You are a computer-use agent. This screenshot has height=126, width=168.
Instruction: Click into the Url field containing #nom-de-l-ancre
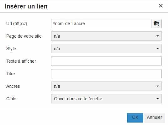(x=101, y=24)
